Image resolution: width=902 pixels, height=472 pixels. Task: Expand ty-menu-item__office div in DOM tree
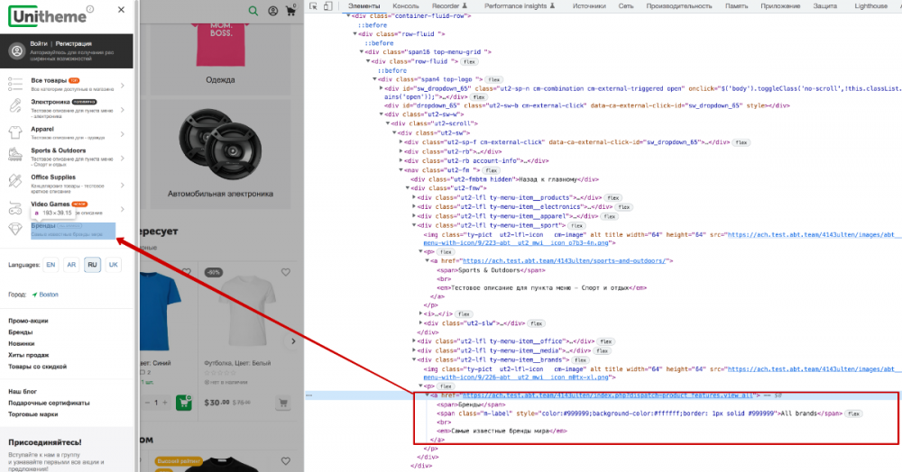[x=416, y=341]
